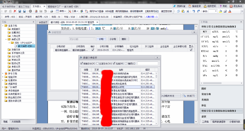Click the clipboard checkmark icon in toolbar
The image size is (245, 131).
(x=36, y=11)
